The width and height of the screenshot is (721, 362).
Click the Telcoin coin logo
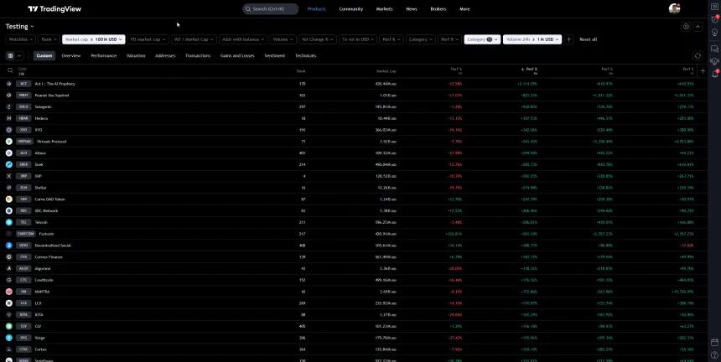pos(8,222)
